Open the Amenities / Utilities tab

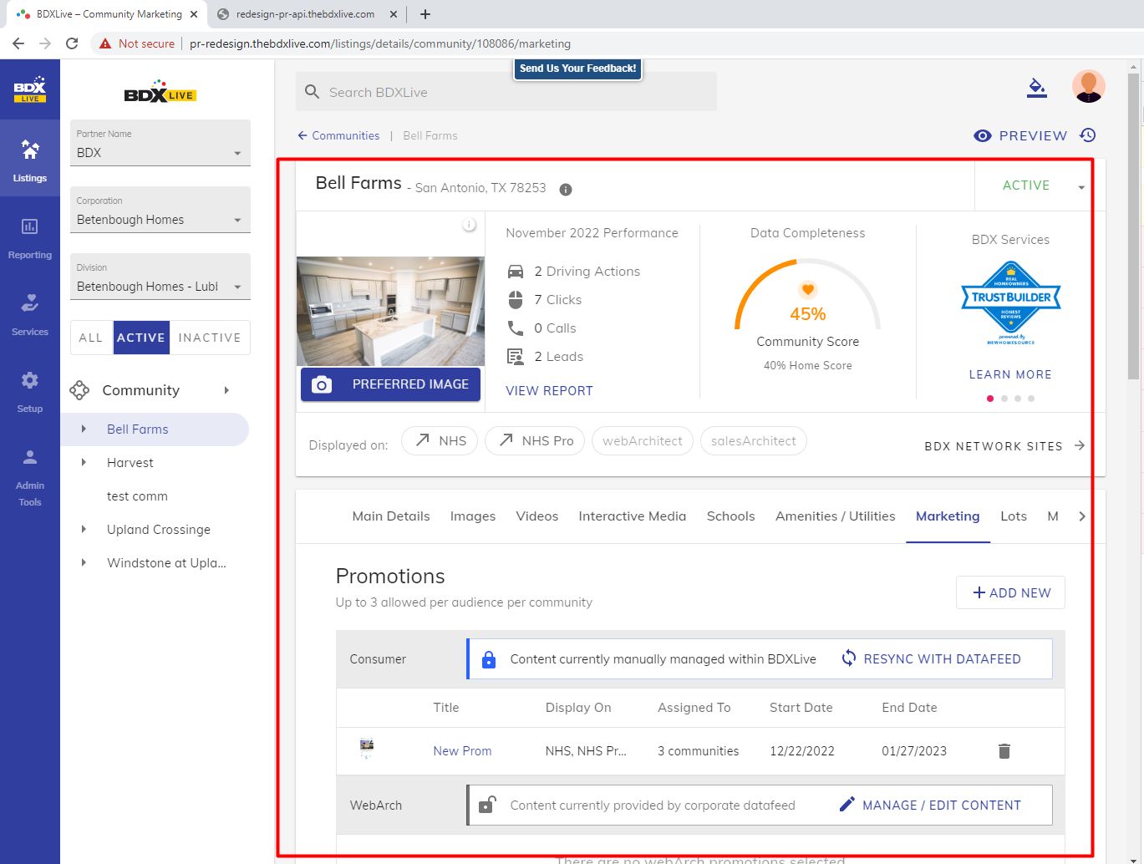(x=835, y=516)
